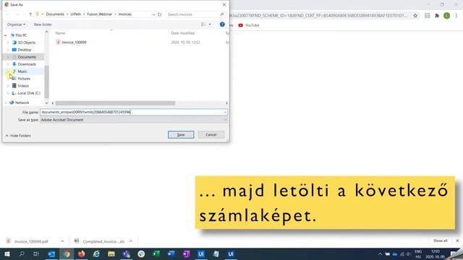Expand the Downloads tree node arrow
Image resolution: width=463 pixels, height=260 pixels.
(x=8, y=64)
